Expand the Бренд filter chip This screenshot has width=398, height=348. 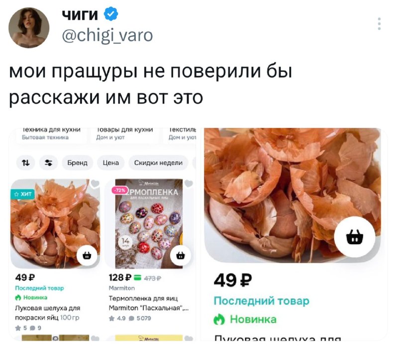pos(78,163)
